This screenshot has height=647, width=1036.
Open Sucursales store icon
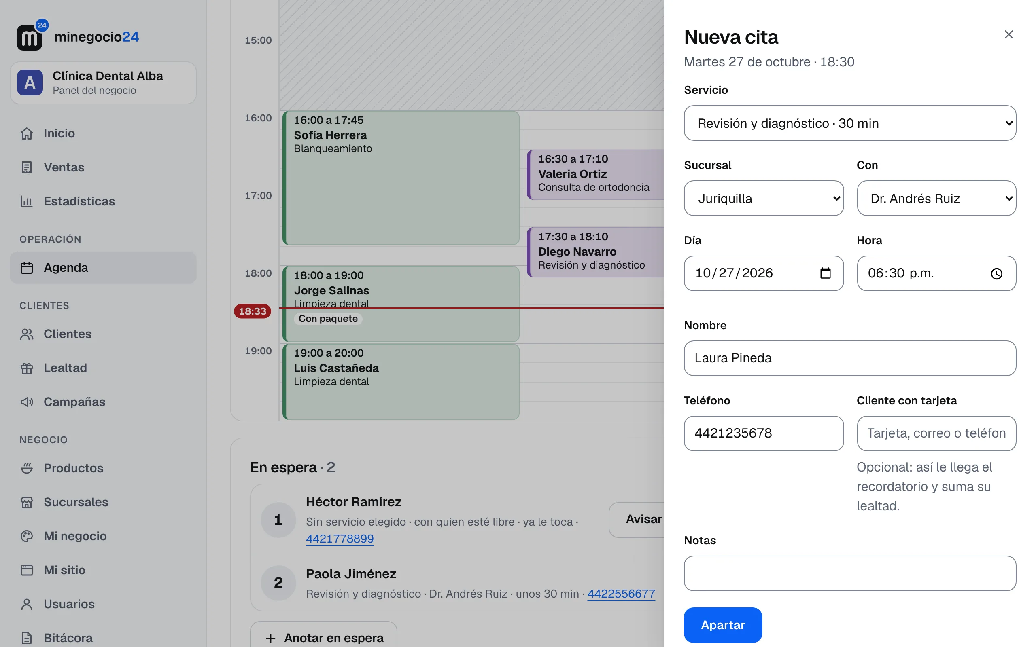tap(27, 502)
